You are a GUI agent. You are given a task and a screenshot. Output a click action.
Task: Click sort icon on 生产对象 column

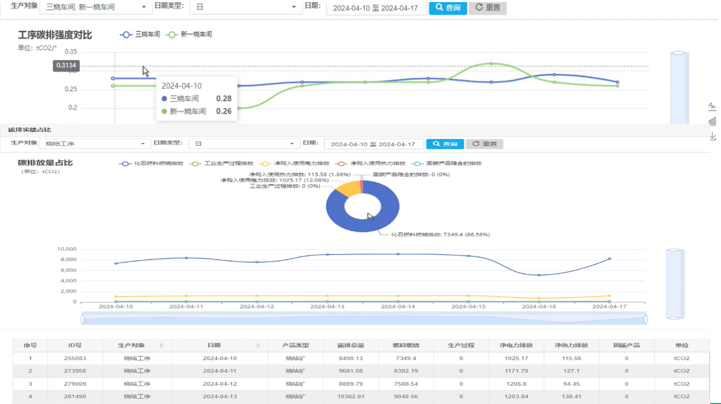161,346
